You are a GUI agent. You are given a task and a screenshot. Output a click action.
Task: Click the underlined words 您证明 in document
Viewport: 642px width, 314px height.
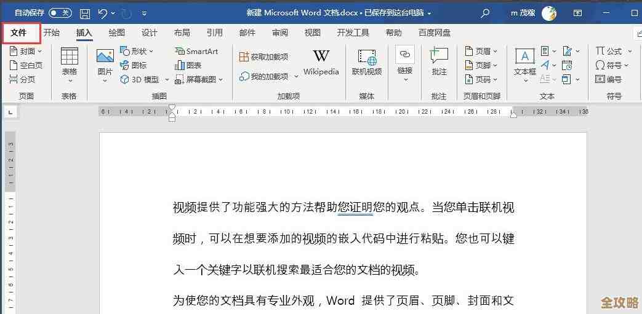tap(355, 208)
